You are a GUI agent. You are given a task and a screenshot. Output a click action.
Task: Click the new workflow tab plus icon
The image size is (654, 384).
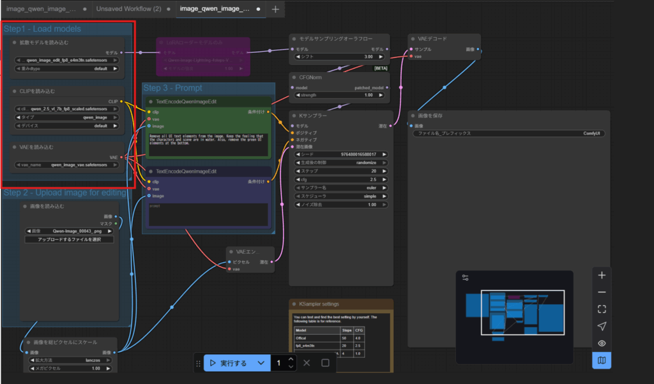point(275,10)
